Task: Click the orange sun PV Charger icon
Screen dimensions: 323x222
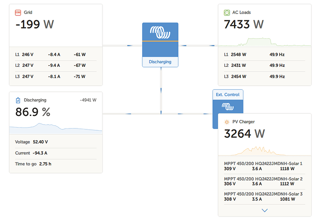Action: pos(227,122)
